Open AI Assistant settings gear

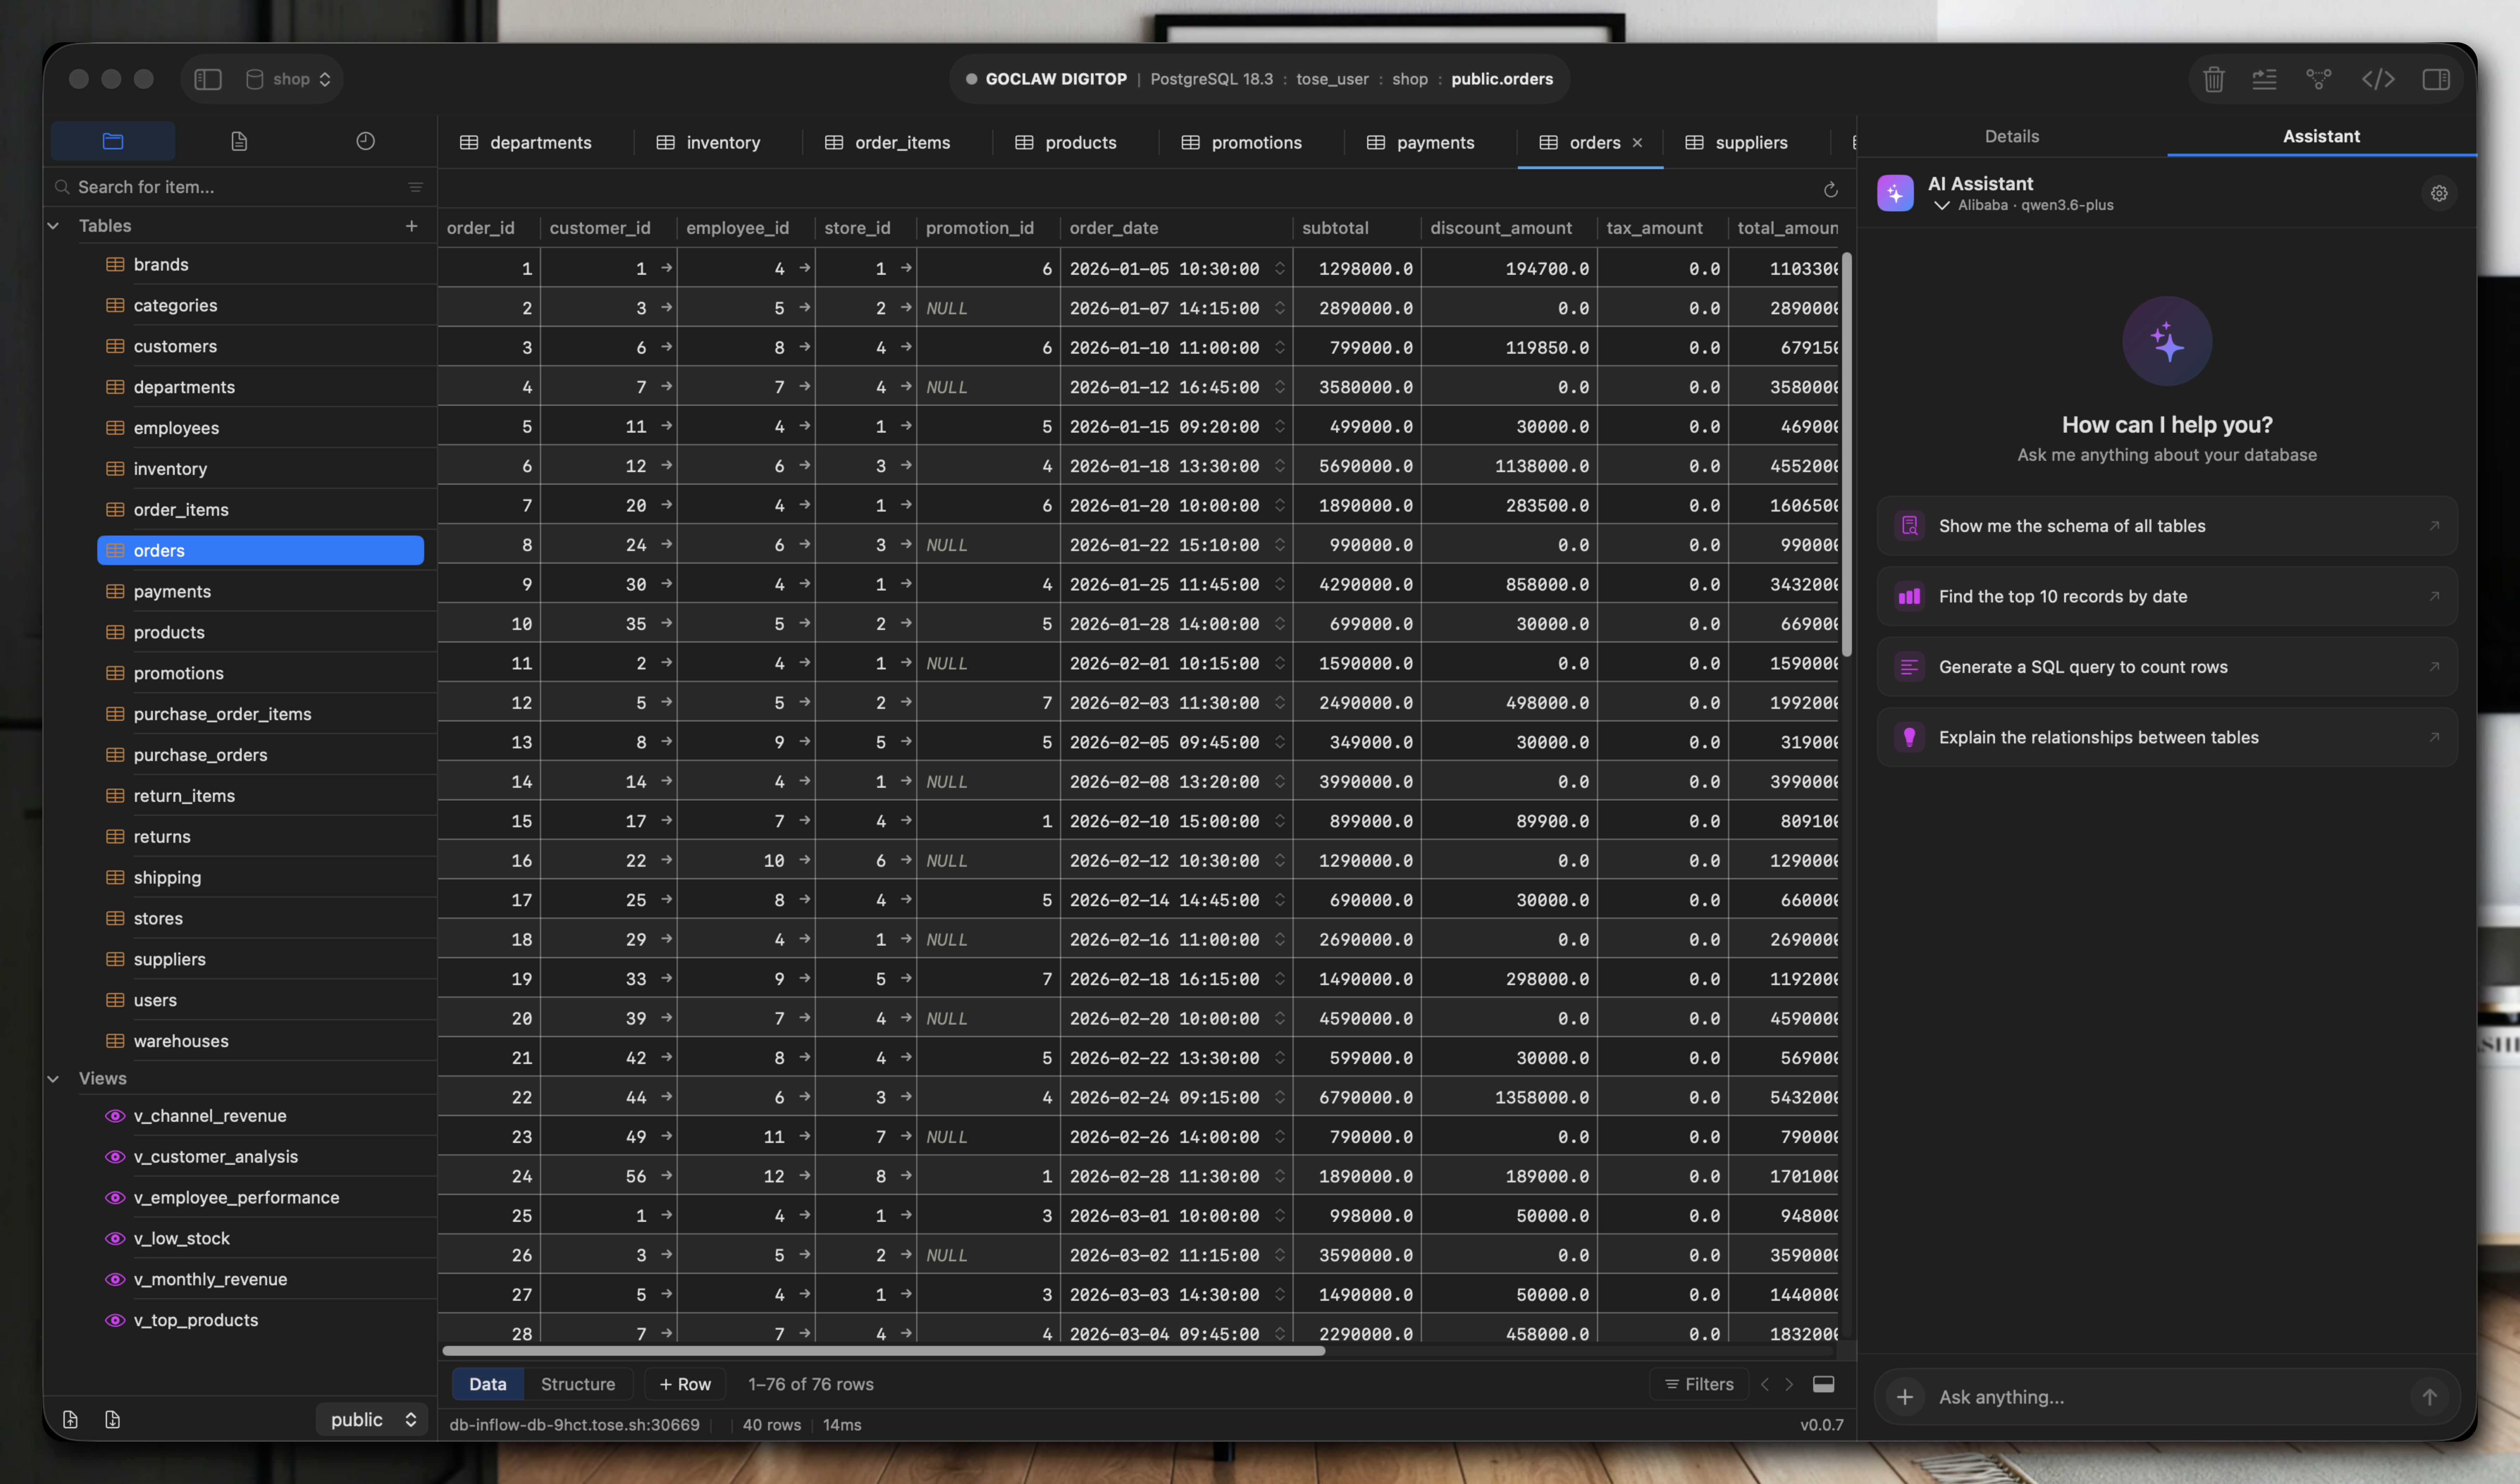point(2439,193)
